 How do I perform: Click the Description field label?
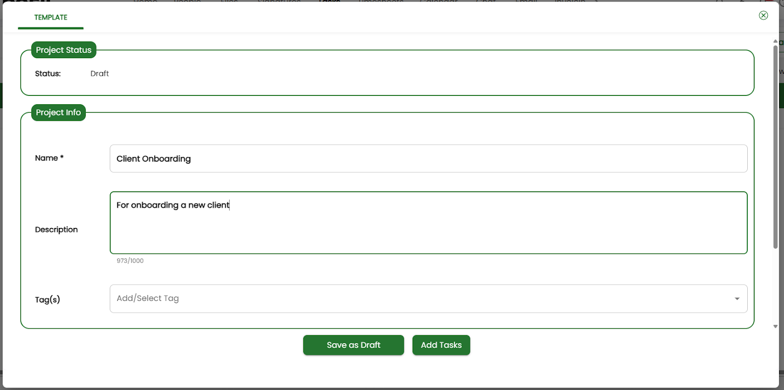(x=56, y=229)
